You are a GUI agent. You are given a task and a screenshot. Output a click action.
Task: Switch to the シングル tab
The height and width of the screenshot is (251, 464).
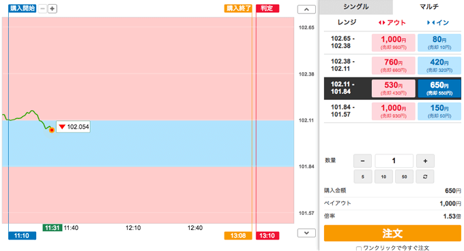[356, 7]
